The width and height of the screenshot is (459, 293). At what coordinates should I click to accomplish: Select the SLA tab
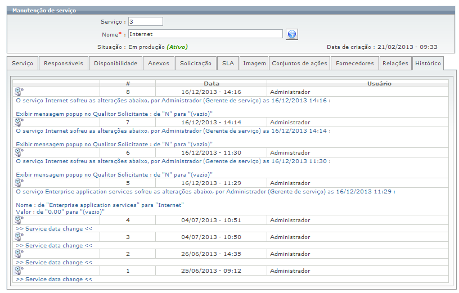228,64
